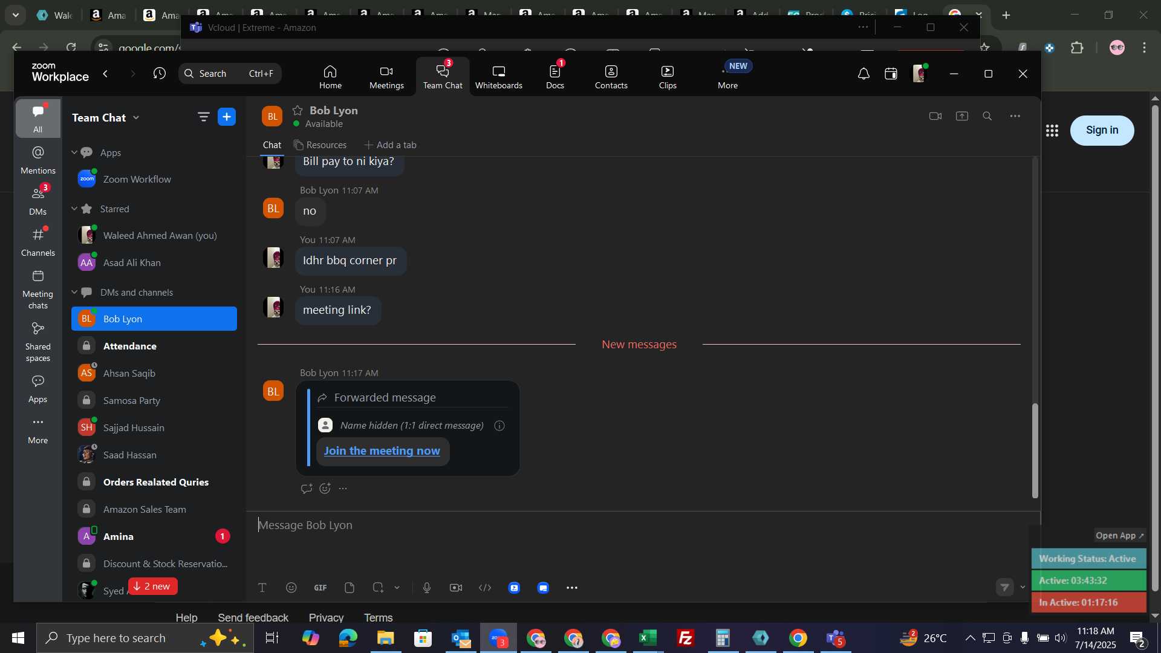
Task: Toggle the text formatting toolbar
Action: click(x=262, y=588)
